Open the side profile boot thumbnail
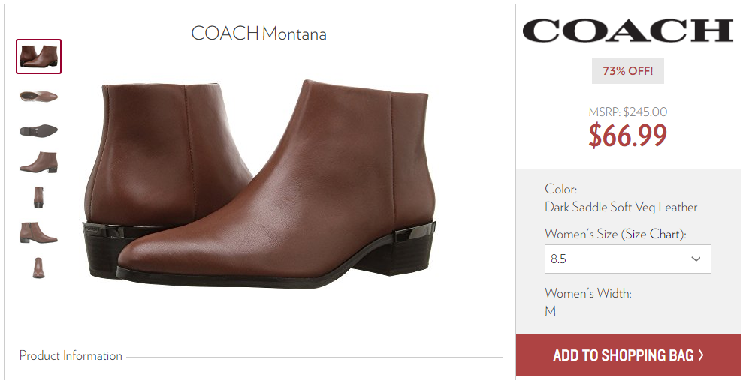The image size is (746, 380). click(38, 162)
